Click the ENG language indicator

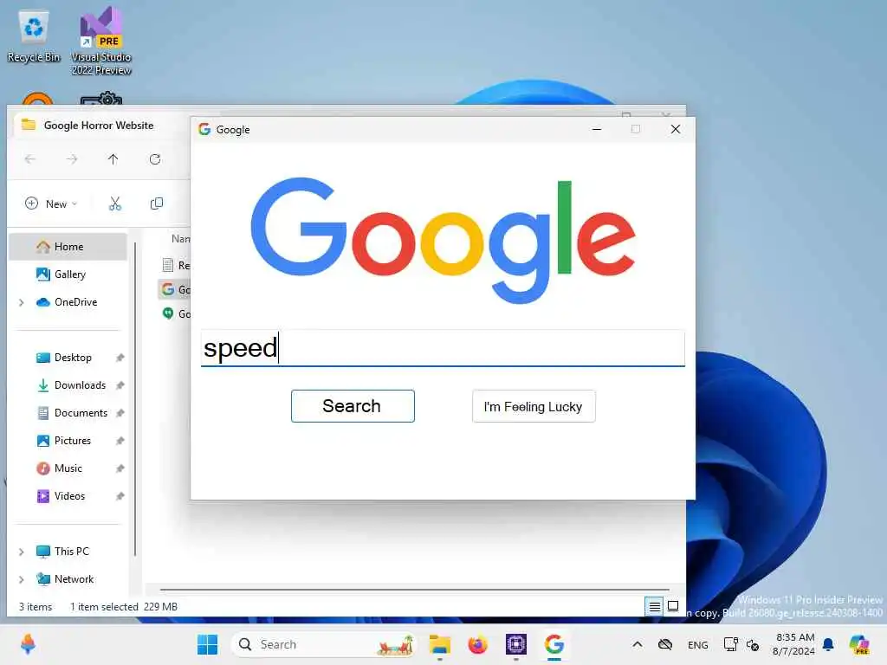point(697,645)
